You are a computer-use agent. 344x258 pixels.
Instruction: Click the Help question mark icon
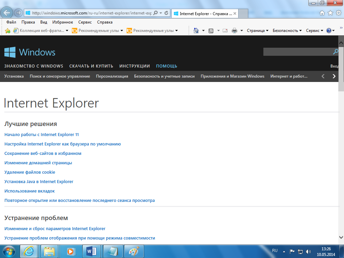[329, 31]
